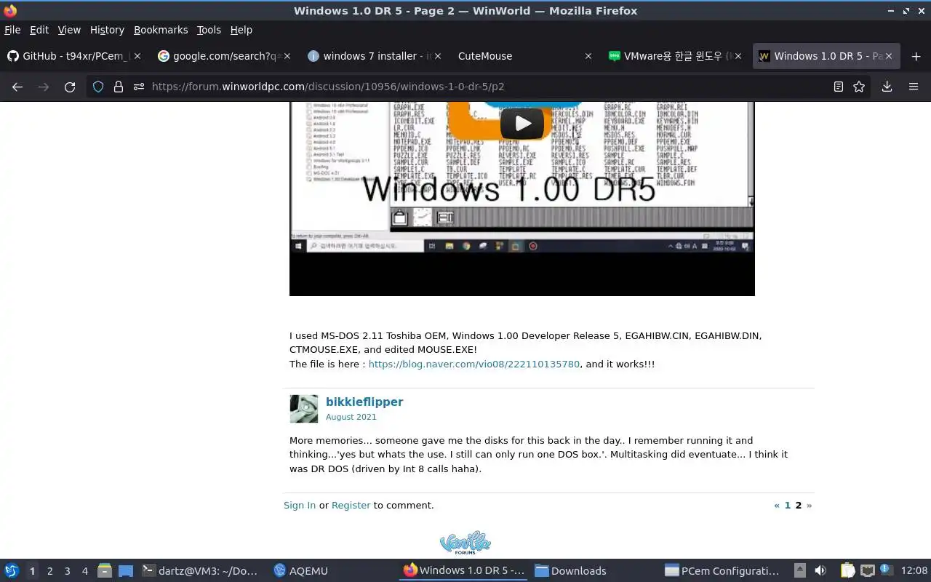Show site permissions icon in address bar

(138, 87)
